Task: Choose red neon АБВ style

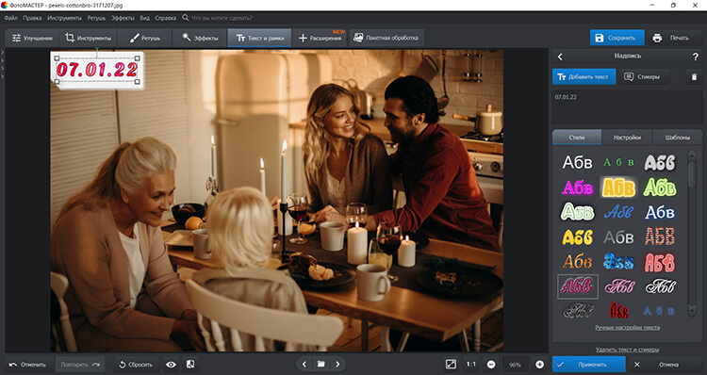Action: (x=660, y=262)
